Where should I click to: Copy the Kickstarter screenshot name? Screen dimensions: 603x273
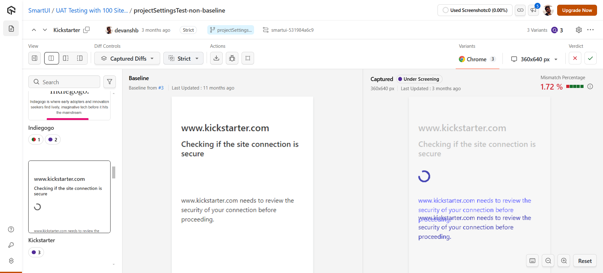86,30
